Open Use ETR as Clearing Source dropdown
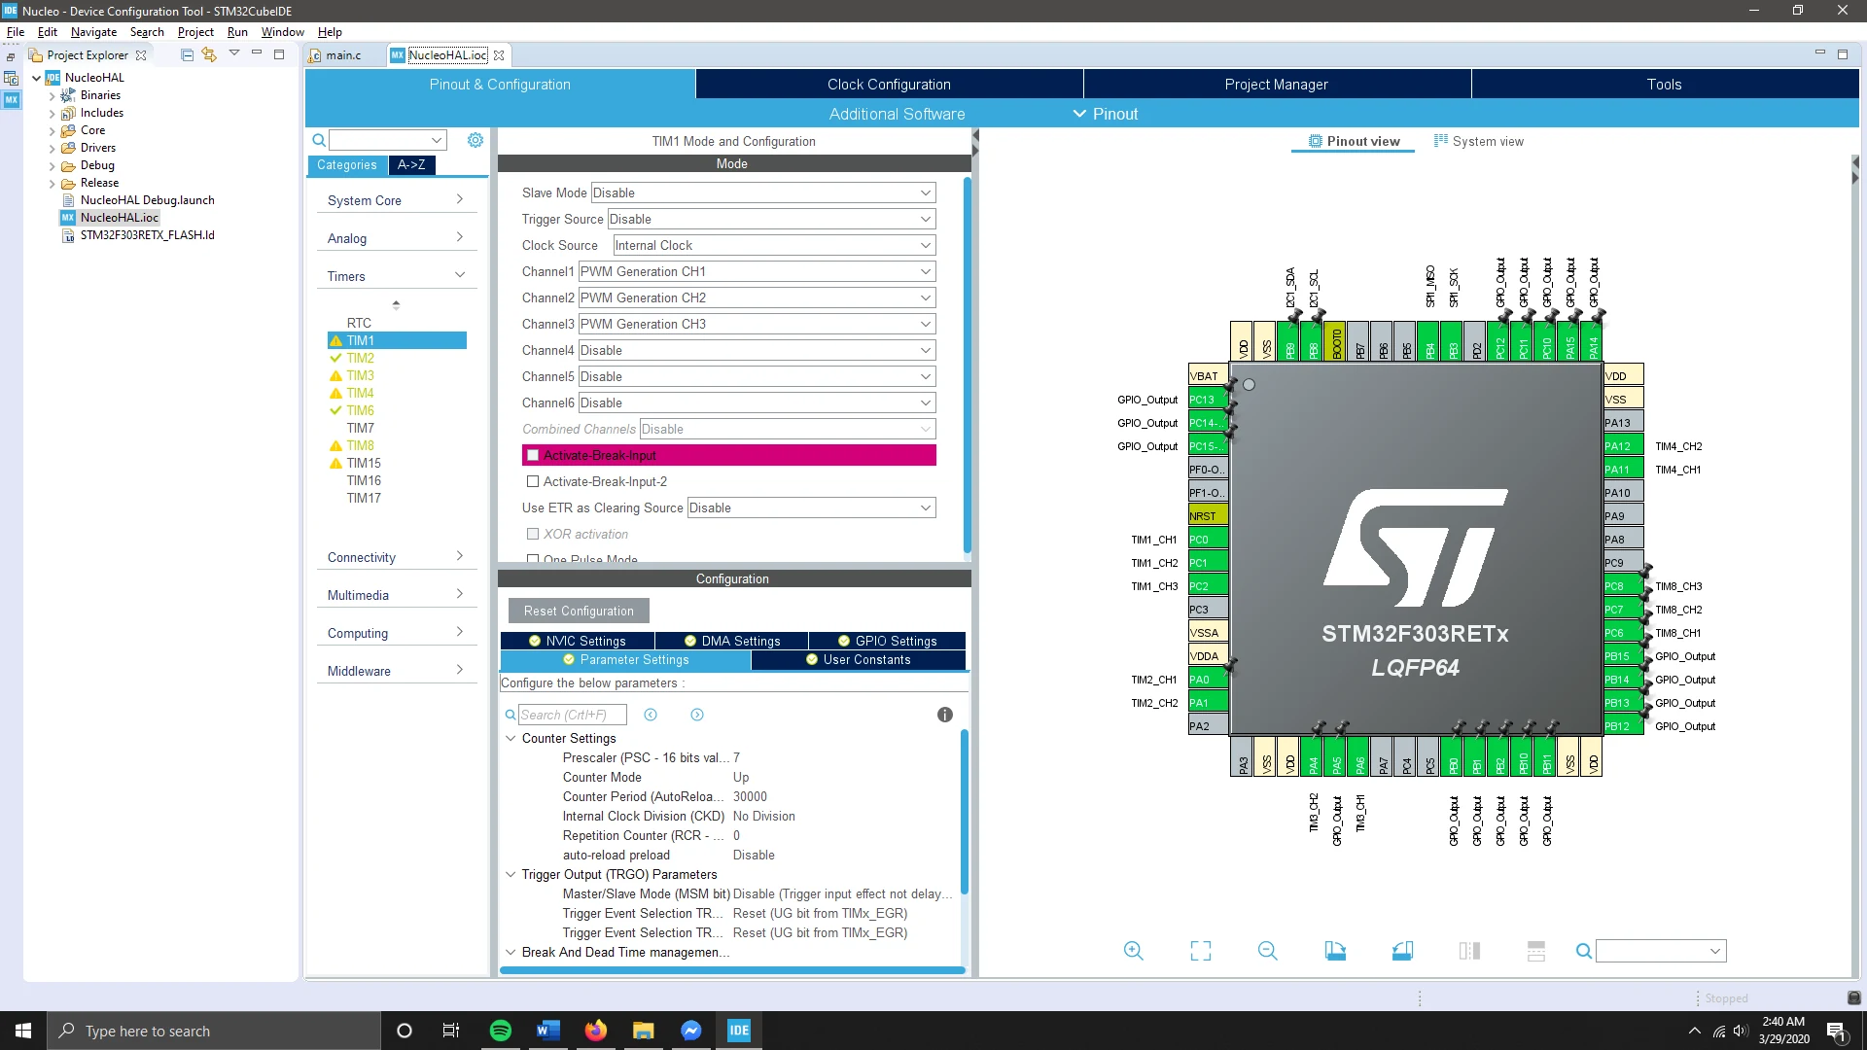Image resolution: width=1867 pixels, height=1050 pixels. [x=811, y=507]
